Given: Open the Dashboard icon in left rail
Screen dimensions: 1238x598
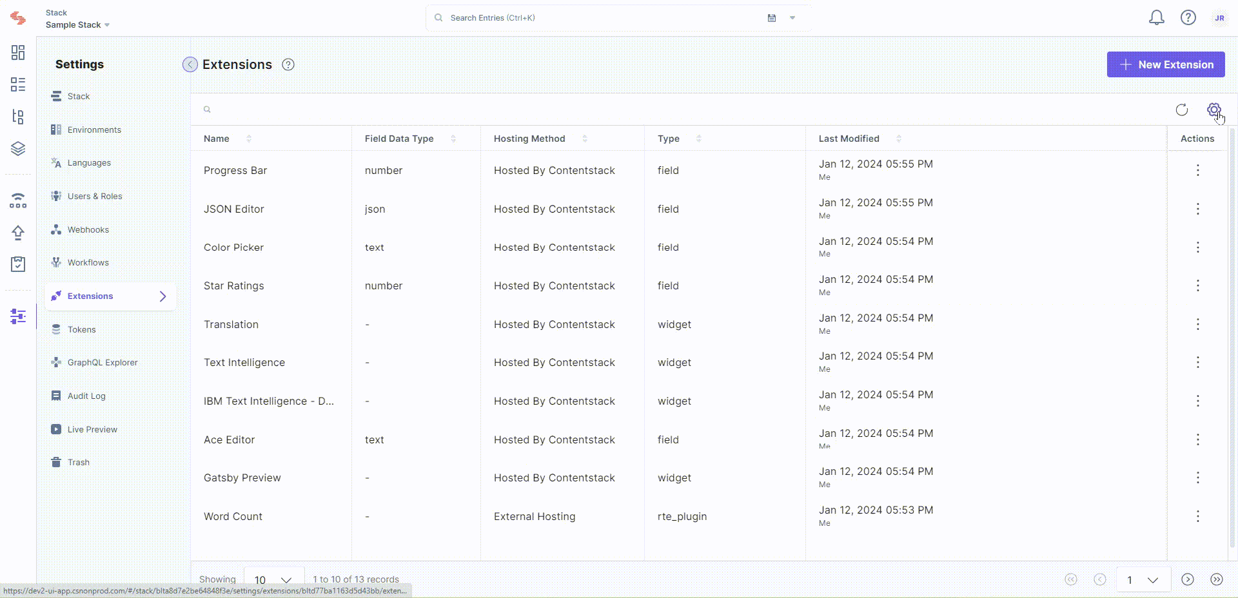Looking at the screenshot, I should tap(18, 52).
